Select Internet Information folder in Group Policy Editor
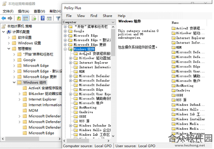The width and height of the screenshot is (214, 149). pyautogui.click(x=45, y=105)
